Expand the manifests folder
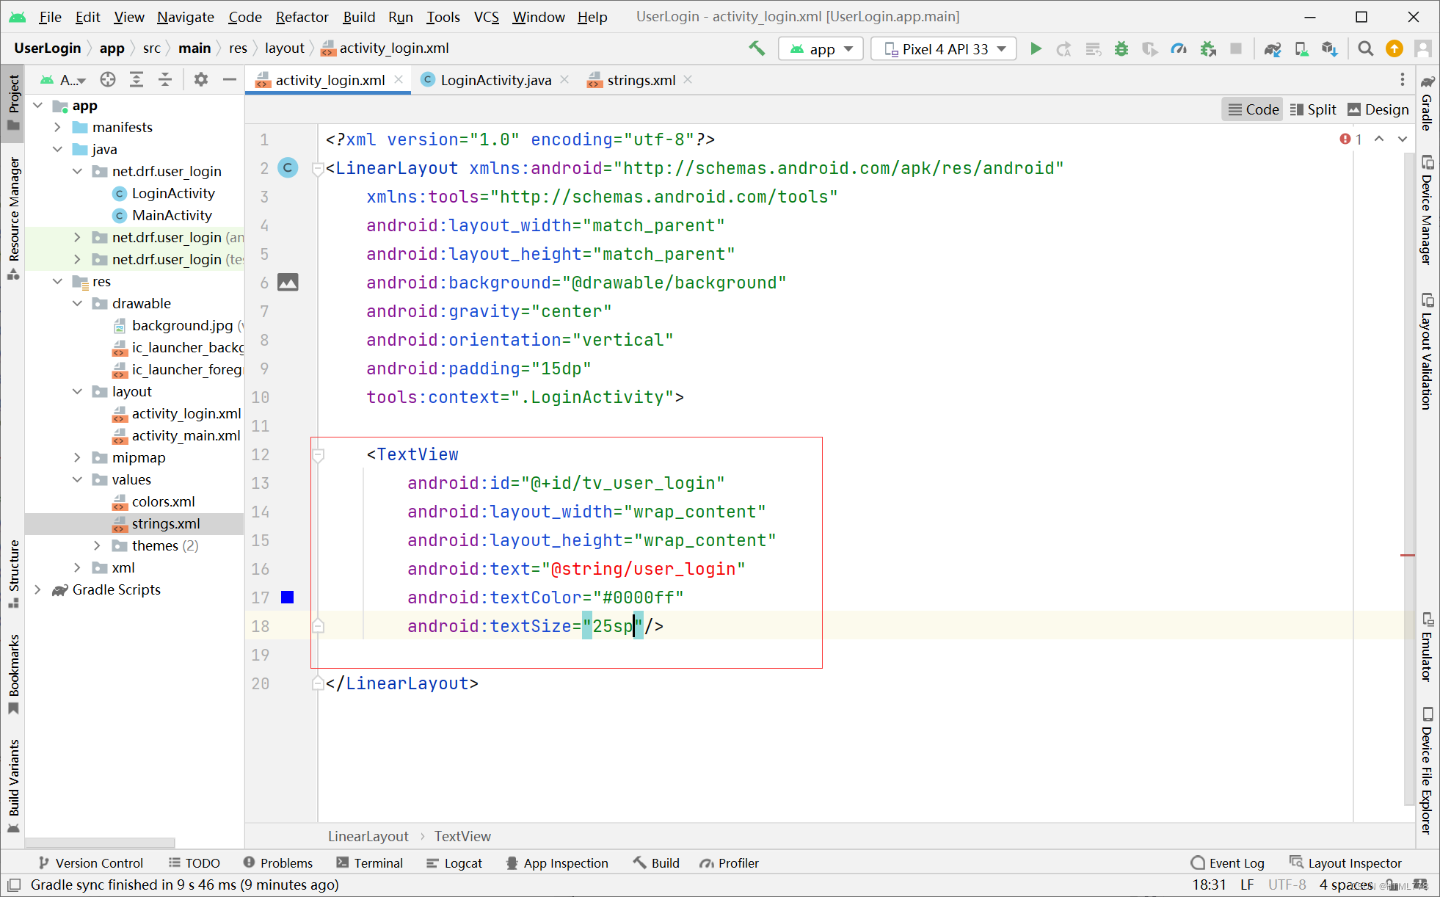The width and height of the screenshot is (1440, 897). click(x=57, y=127)
